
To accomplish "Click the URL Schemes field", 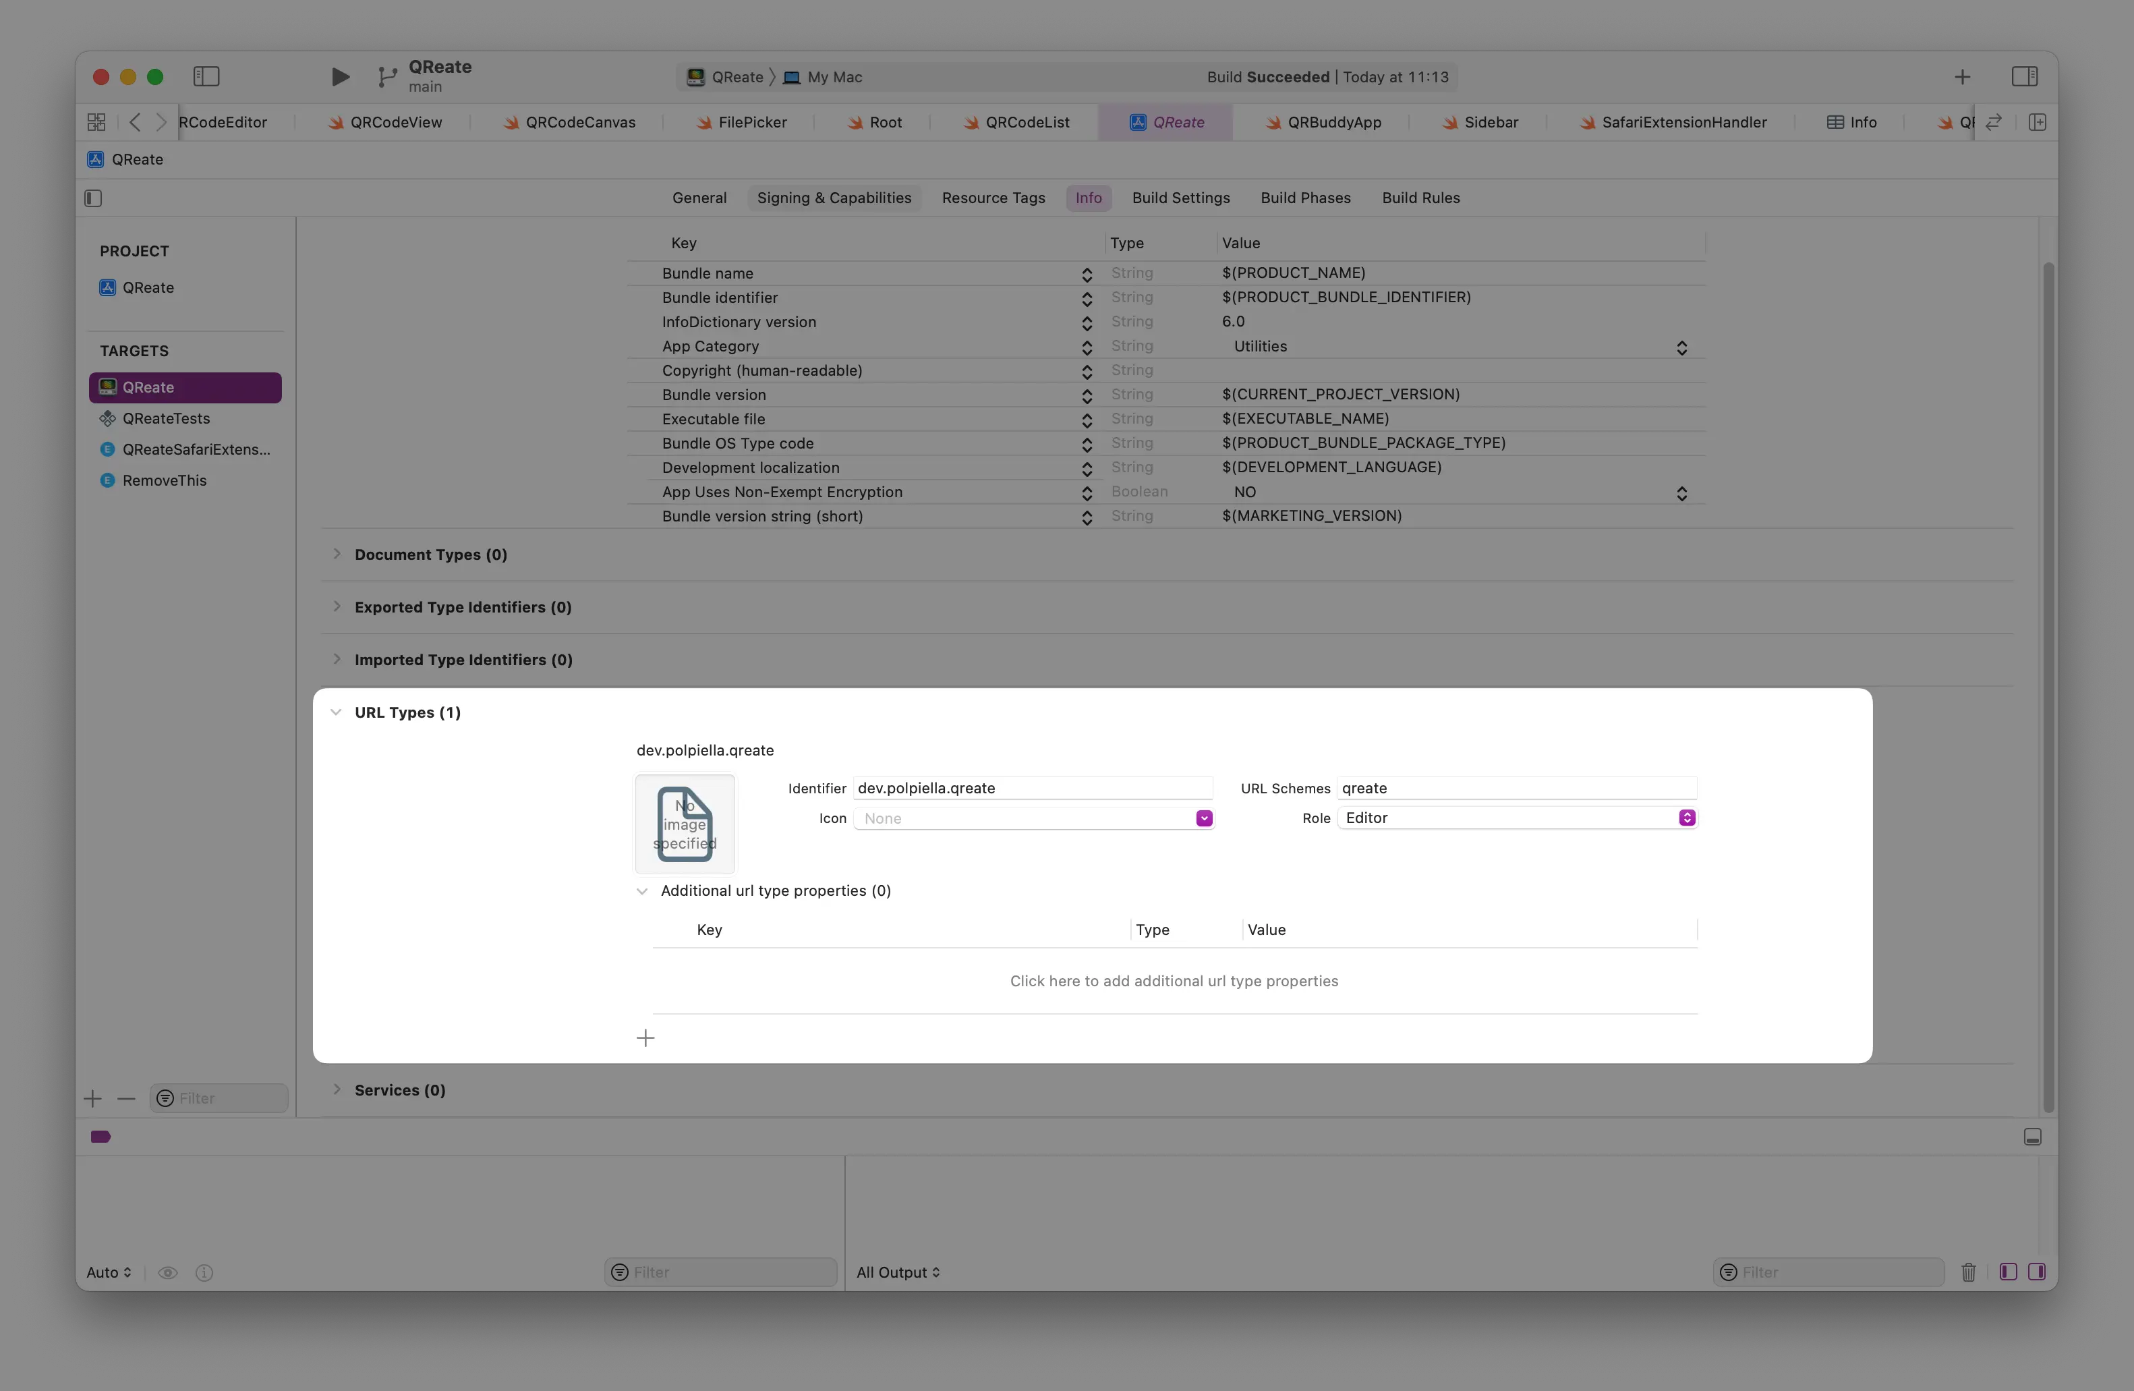I will [x=1517, y=789].
